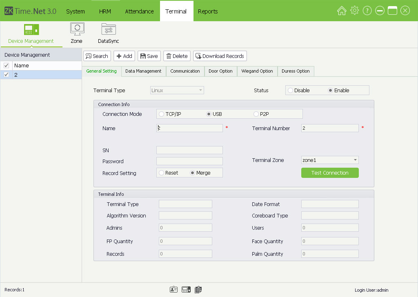Select the Reset record setting
The width and height of the screenshot is (418, 297).
(x=162, y=173)
